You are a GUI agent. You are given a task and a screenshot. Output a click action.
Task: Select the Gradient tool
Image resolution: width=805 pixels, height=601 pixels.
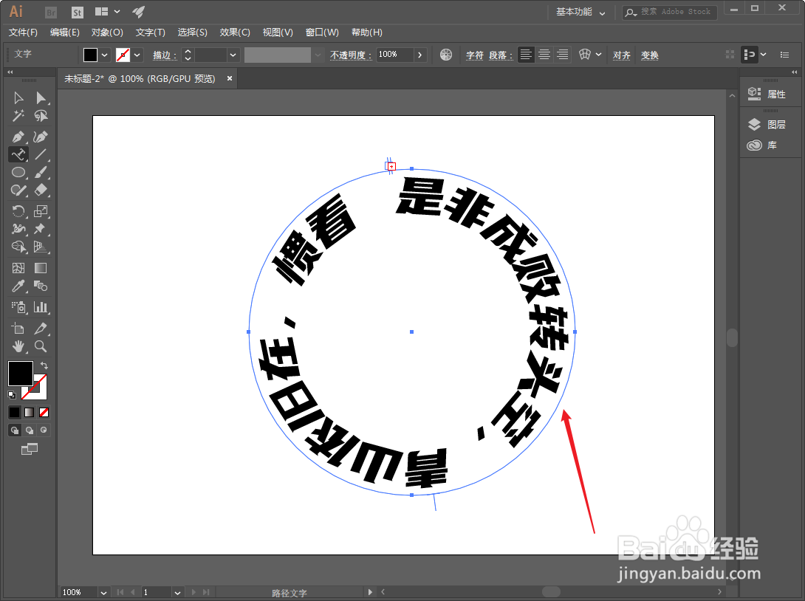41,268
